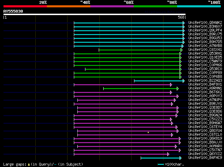Open the UniRef100_A9P0Y3 hit label
The image size is (224, 167).
coord(205,96)
